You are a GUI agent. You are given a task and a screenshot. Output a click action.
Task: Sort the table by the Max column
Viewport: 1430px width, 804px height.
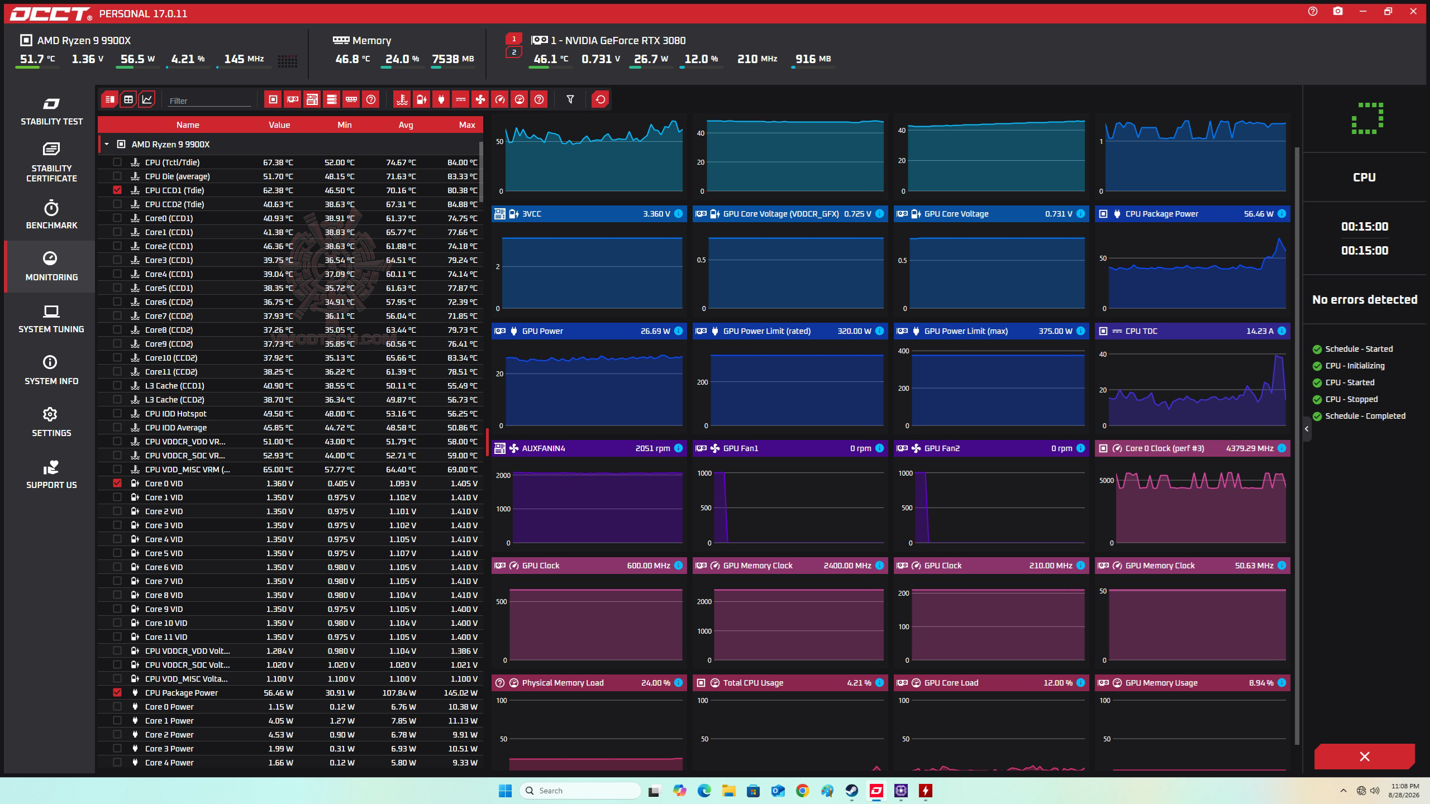(467, 125)
